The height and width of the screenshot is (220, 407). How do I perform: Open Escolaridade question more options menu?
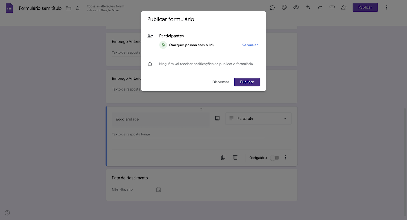tap(285, 157)
